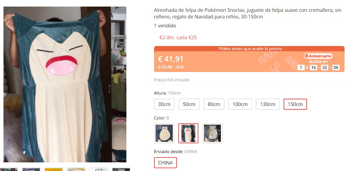Select CHINA as shipping origin
This screenshot has width=349, height=171.
click(x=165, y=163)
